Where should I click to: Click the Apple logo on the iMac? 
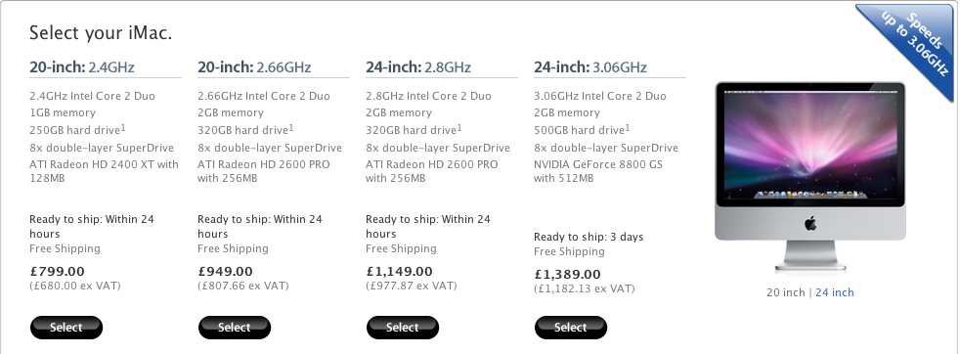[810, 223]
